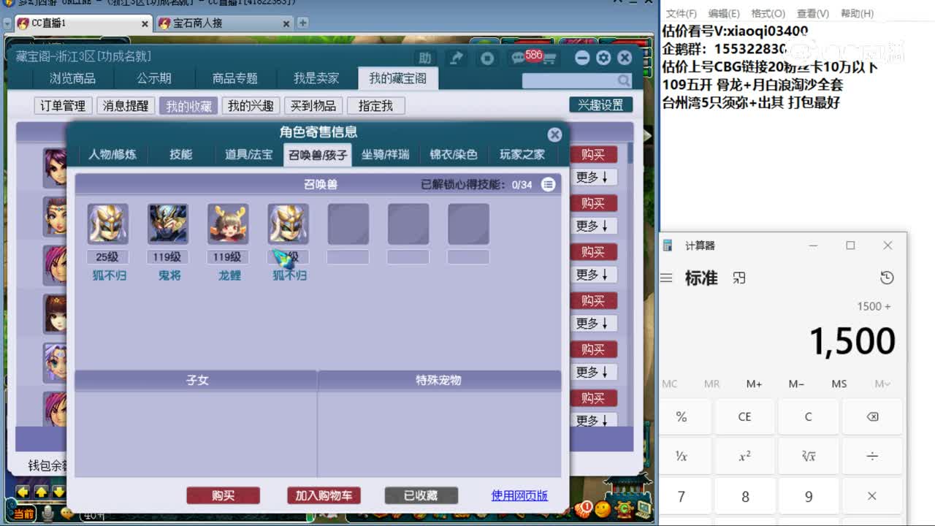This screenshot has height=526, width=935.
Task: Open the calculator navigation menu icon
Action: 667,278
